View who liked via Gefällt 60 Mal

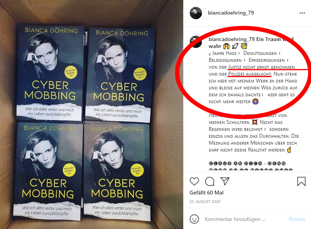207,193
